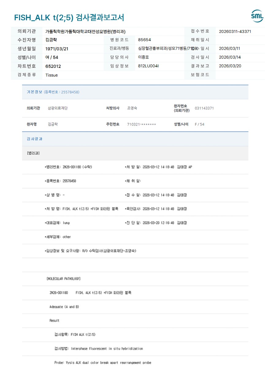The height and width of the screenshot is (390, 276).
Task: Click the 접수번호 value 20260311-43371
Action: [235, 31]
